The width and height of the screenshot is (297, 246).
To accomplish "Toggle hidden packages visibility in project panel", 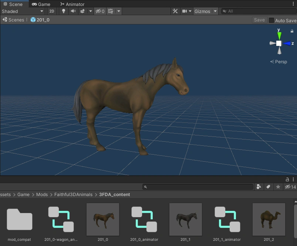I will point(290,187).
